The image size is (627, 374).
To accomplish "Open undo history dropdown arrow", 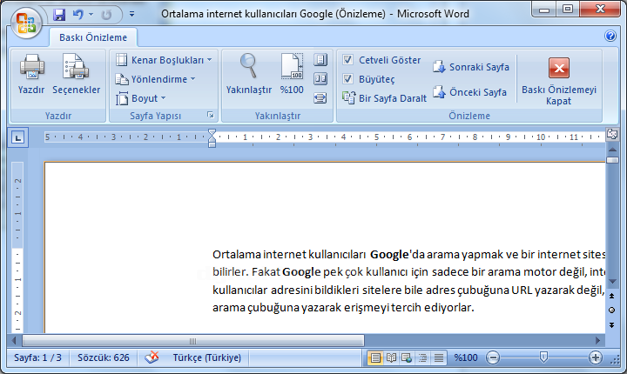I will click(91, 15).
